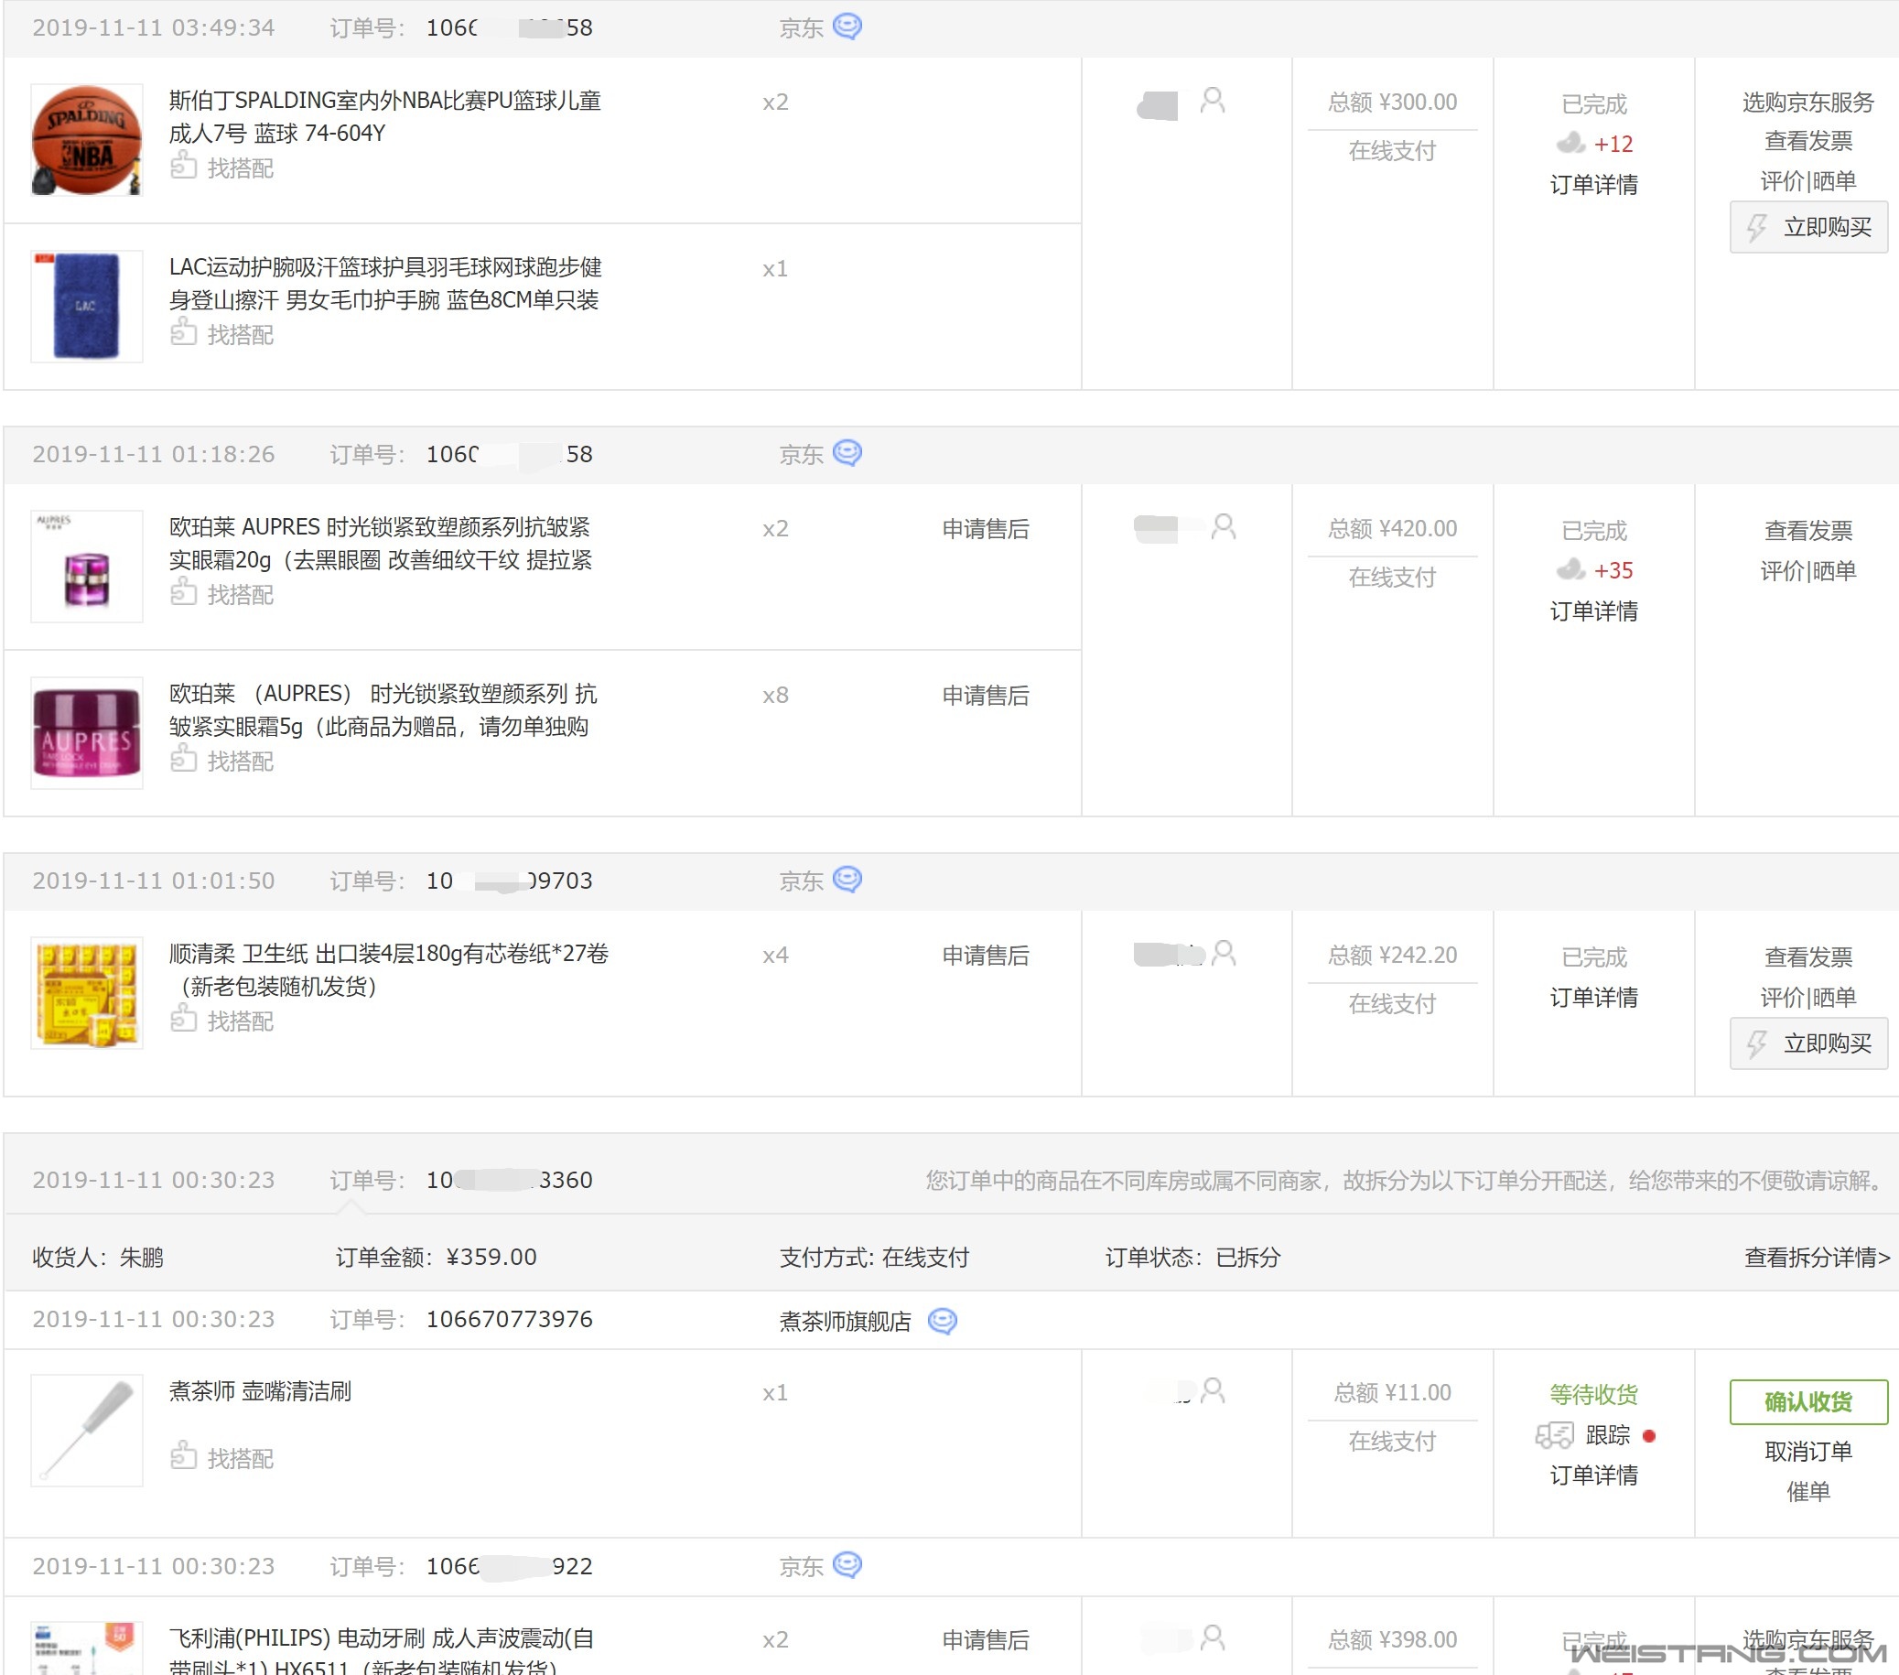
Task: Click 跟踪 to track the shipment
Action: (x=1607, y=1435)
